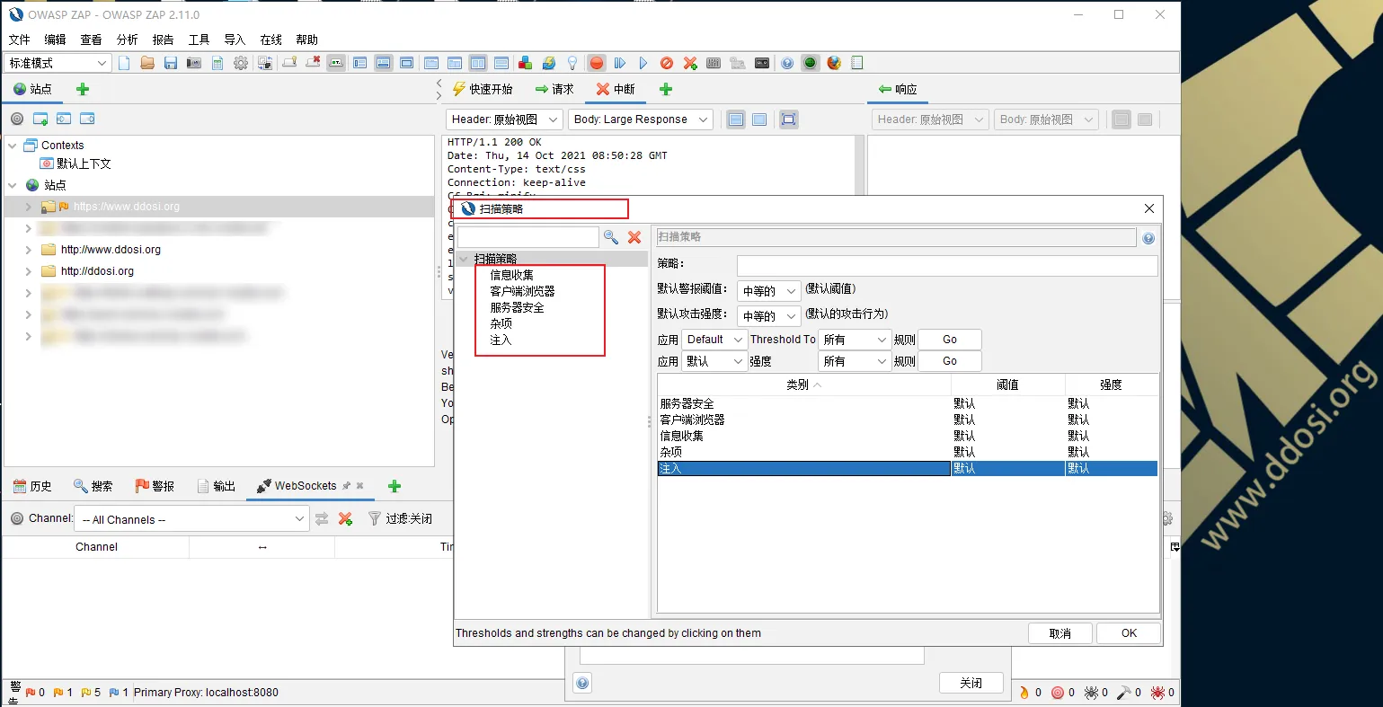Toggle the split view button beside Body dropdown

(736, 119)
